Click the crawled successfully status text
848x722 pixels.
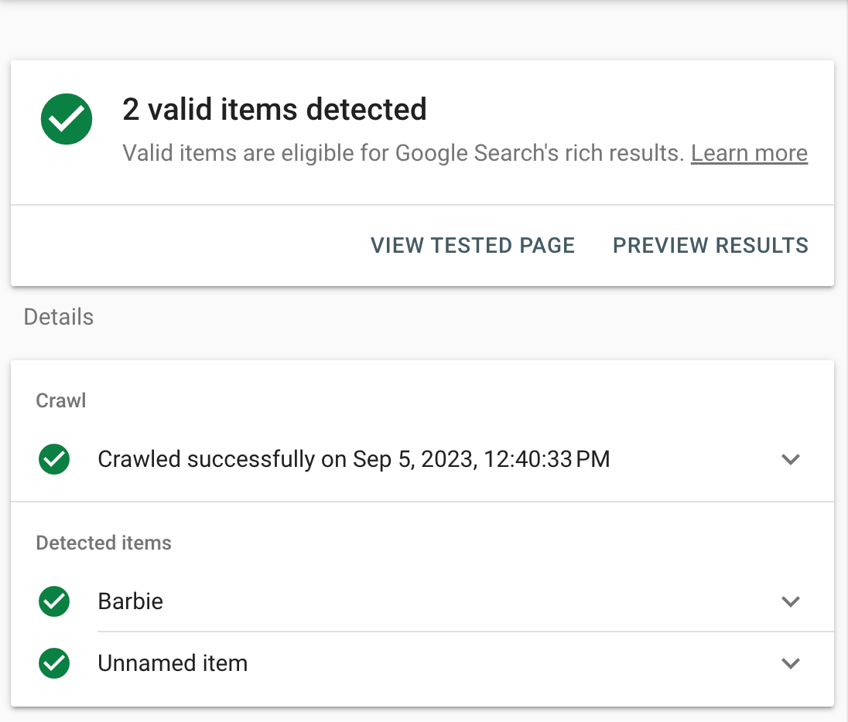pos(354,459)
